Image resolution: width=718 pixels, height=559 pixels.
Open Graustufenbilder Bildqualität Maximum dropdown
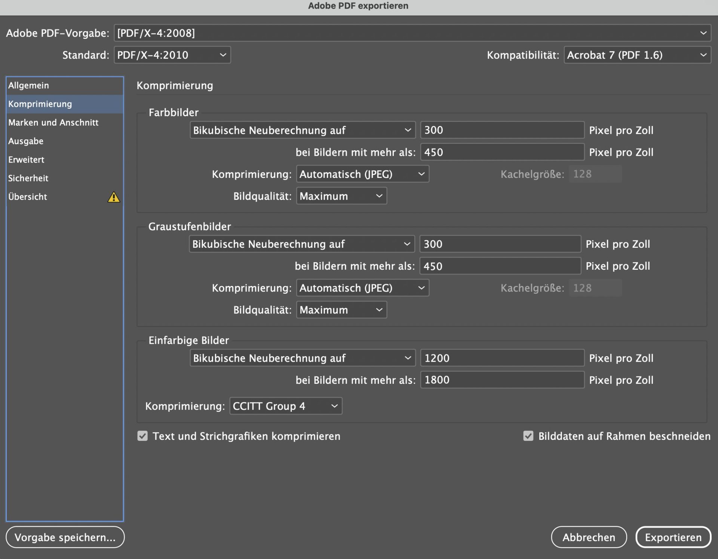341,310
